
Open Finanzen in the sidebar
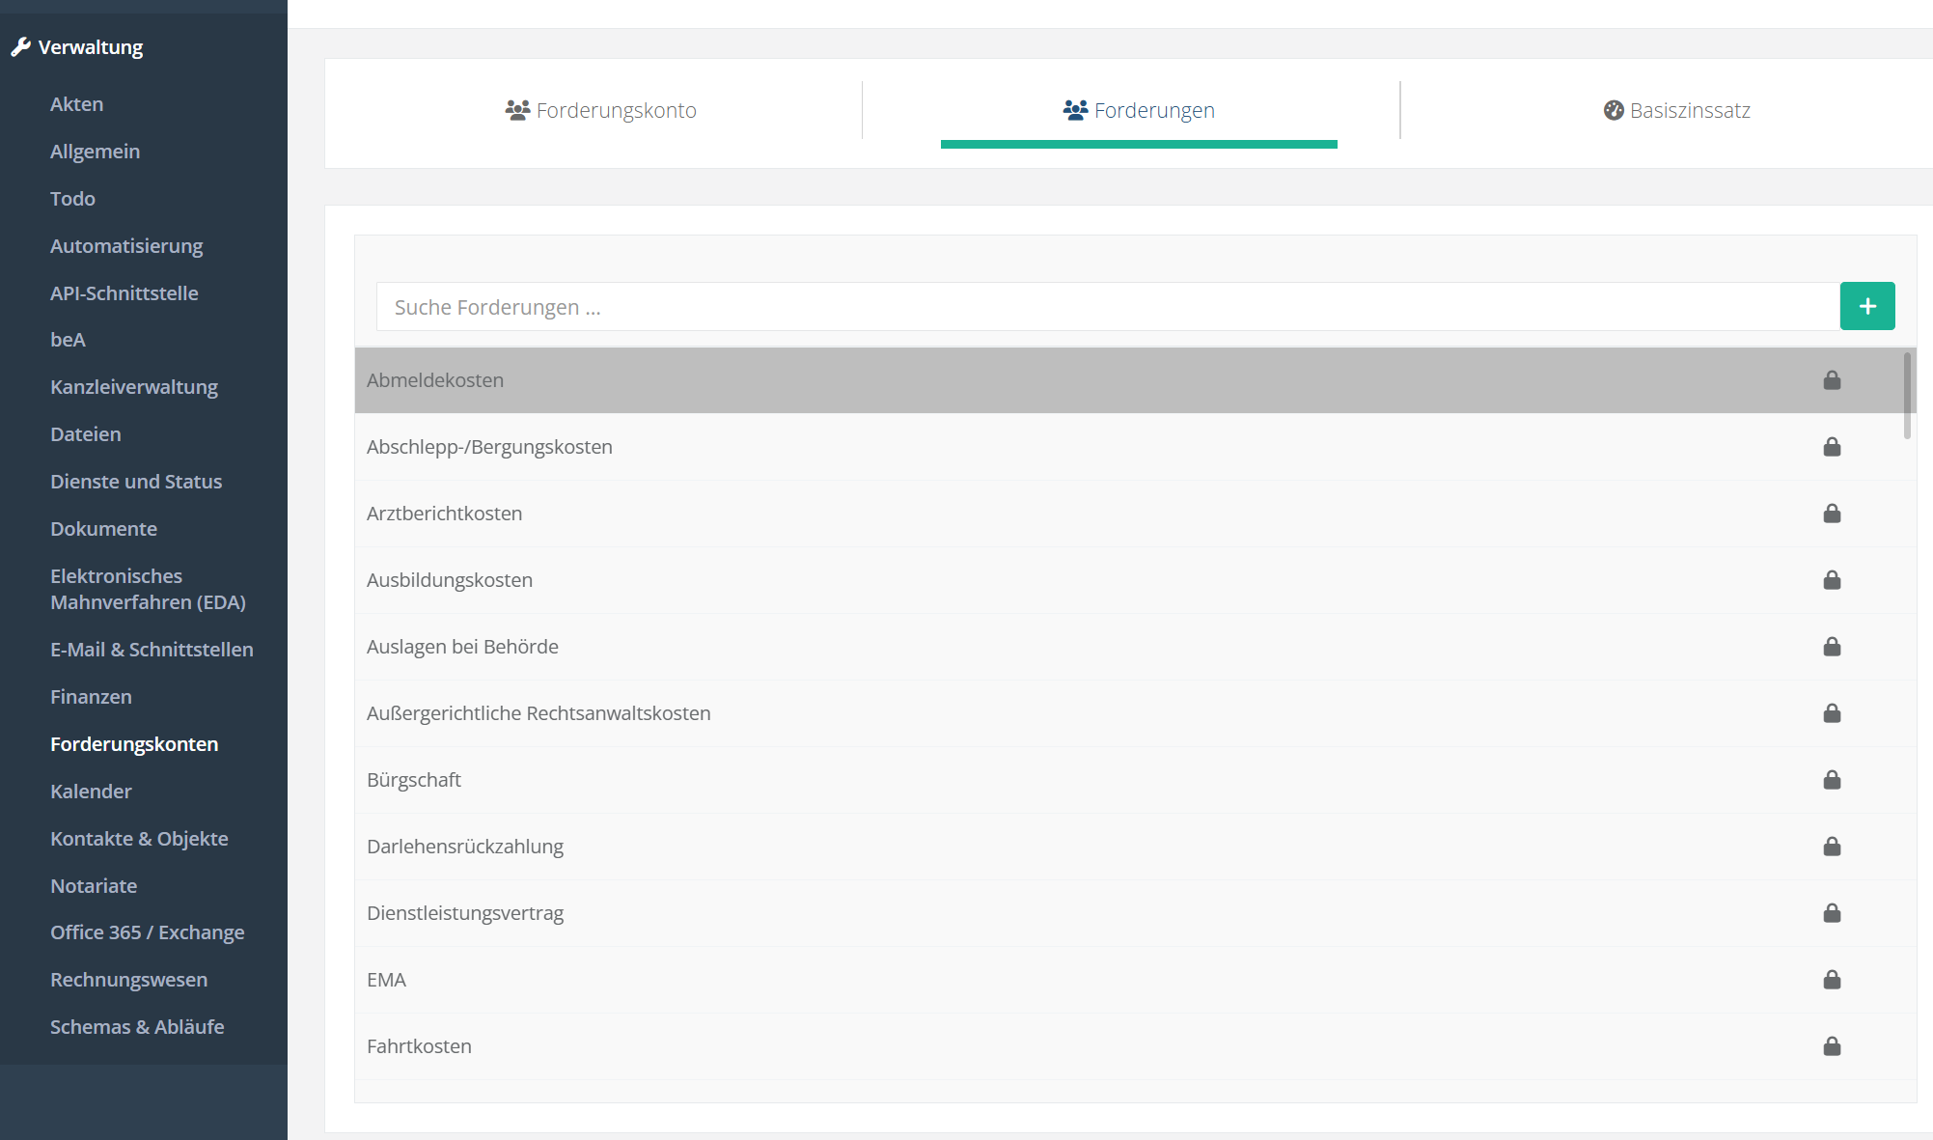click(91, 697)
